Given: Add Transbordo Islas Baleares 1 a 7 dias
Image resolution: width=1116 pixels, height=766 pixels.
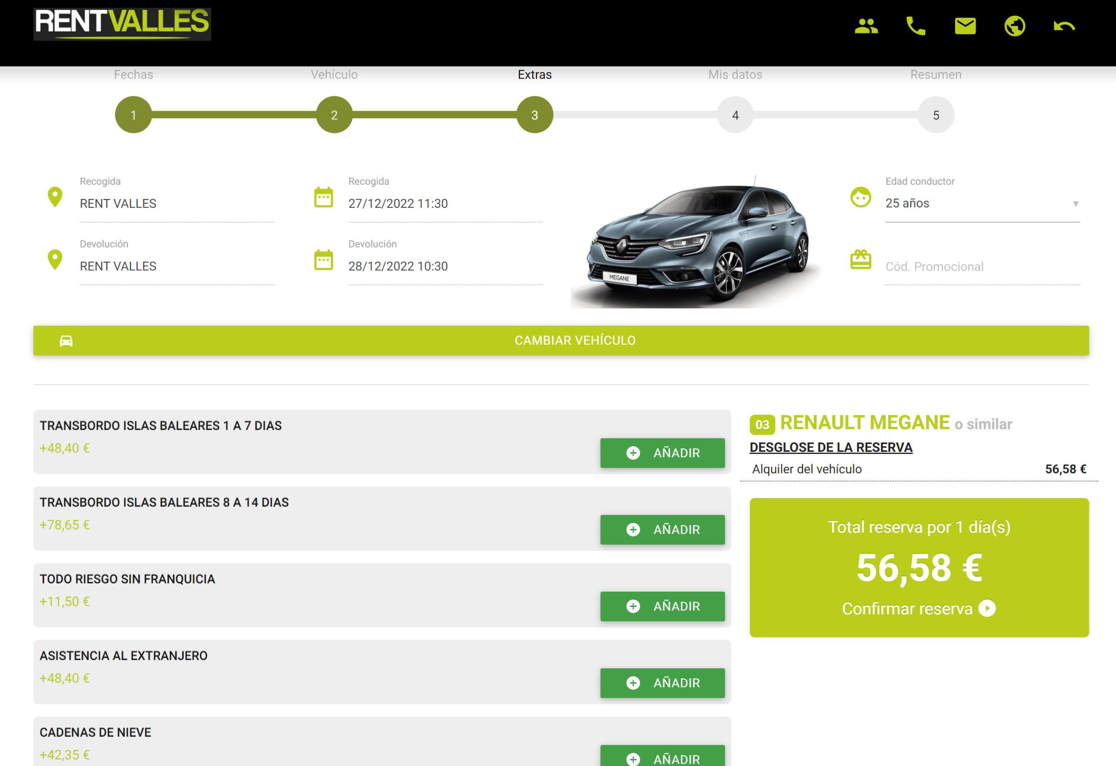Looking at the screenshot, I should [x=663, y=453].
